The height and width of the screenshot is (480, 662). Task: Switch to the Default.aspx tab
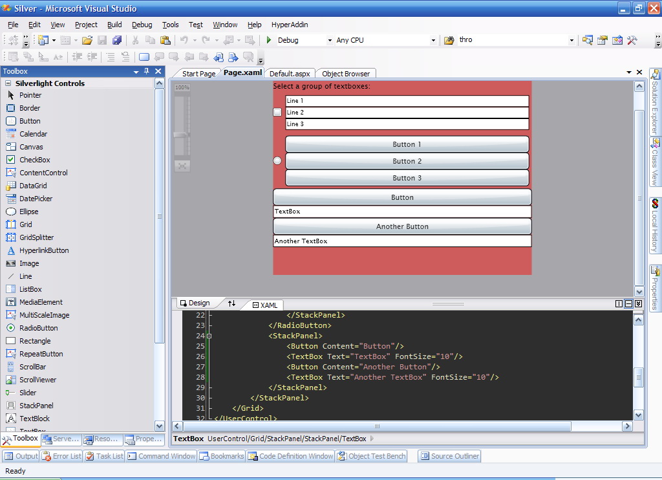[x=290, y=74]
